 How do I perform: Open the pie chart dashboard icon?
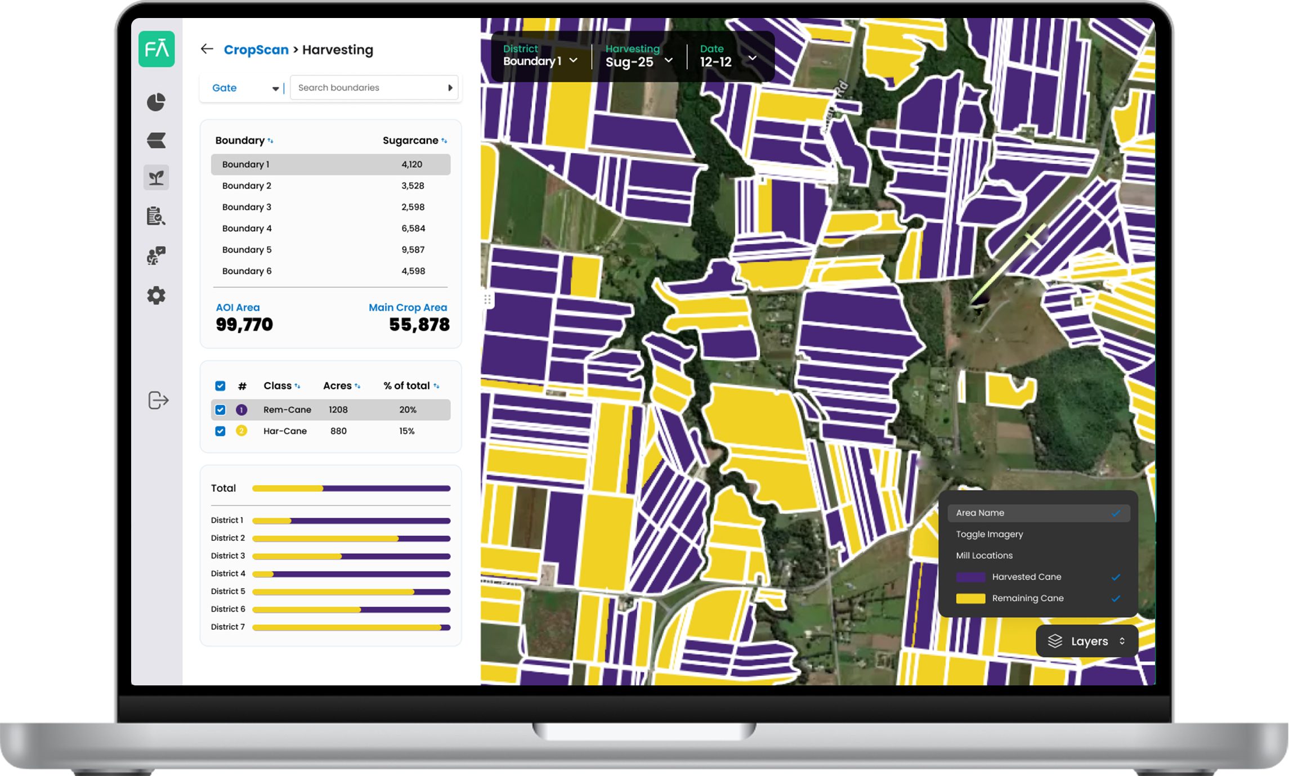pyautogui.click(x=156, y=102)
